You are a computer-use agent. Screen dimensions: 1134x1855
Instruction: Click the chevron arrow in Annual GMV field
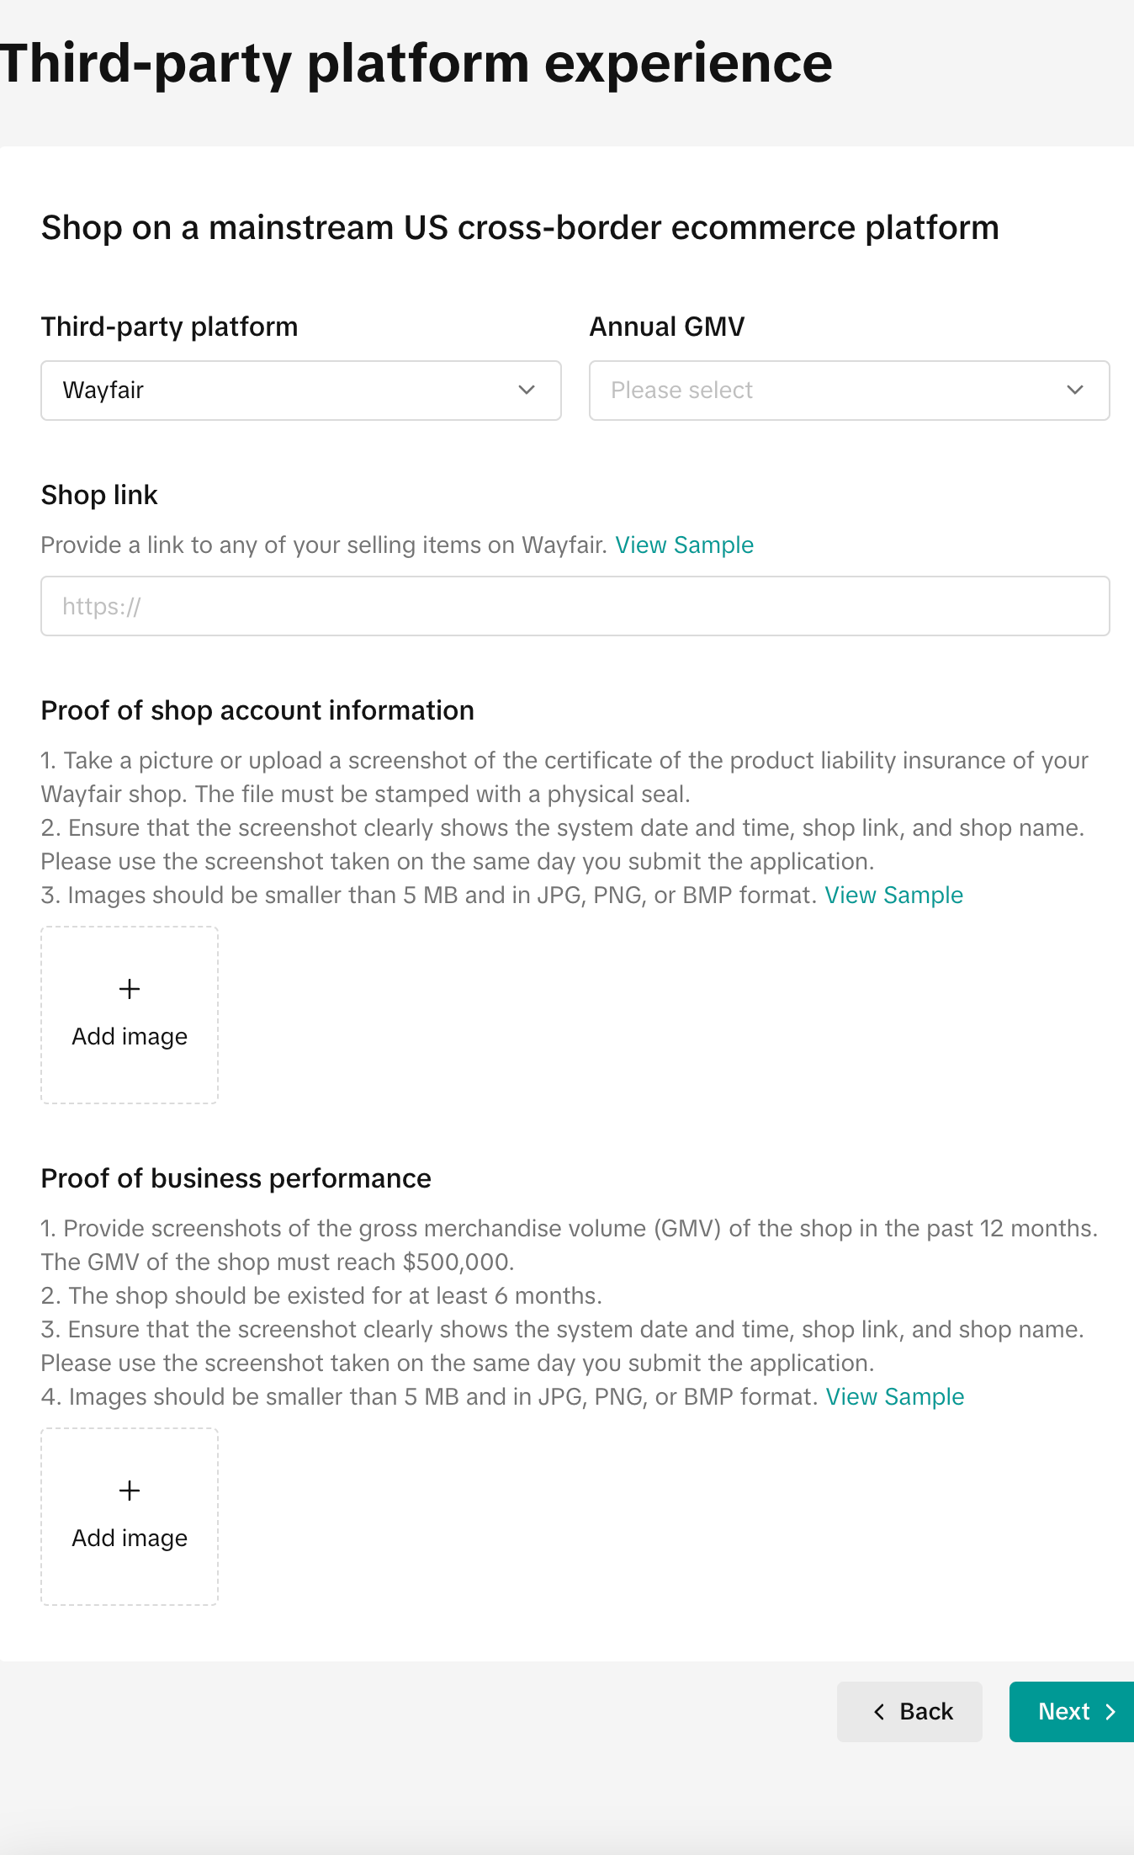[x=1075, y=390]
